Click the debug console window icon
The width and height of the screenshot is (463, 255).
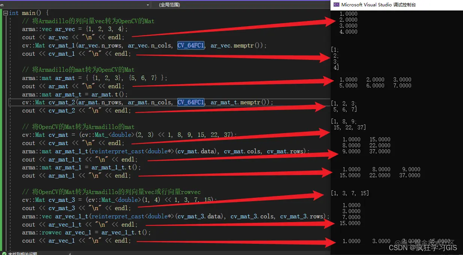point(336,4)
